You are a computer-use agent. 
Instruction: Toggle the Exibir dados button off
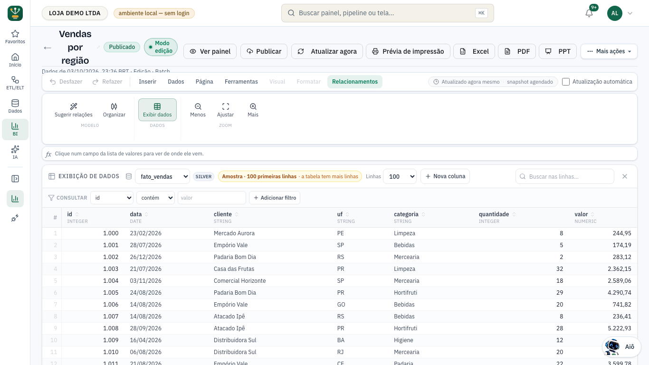click(157, 110)
